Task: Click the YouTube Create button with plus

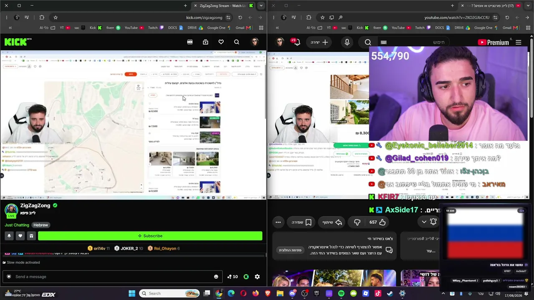Action: (320, 42)
